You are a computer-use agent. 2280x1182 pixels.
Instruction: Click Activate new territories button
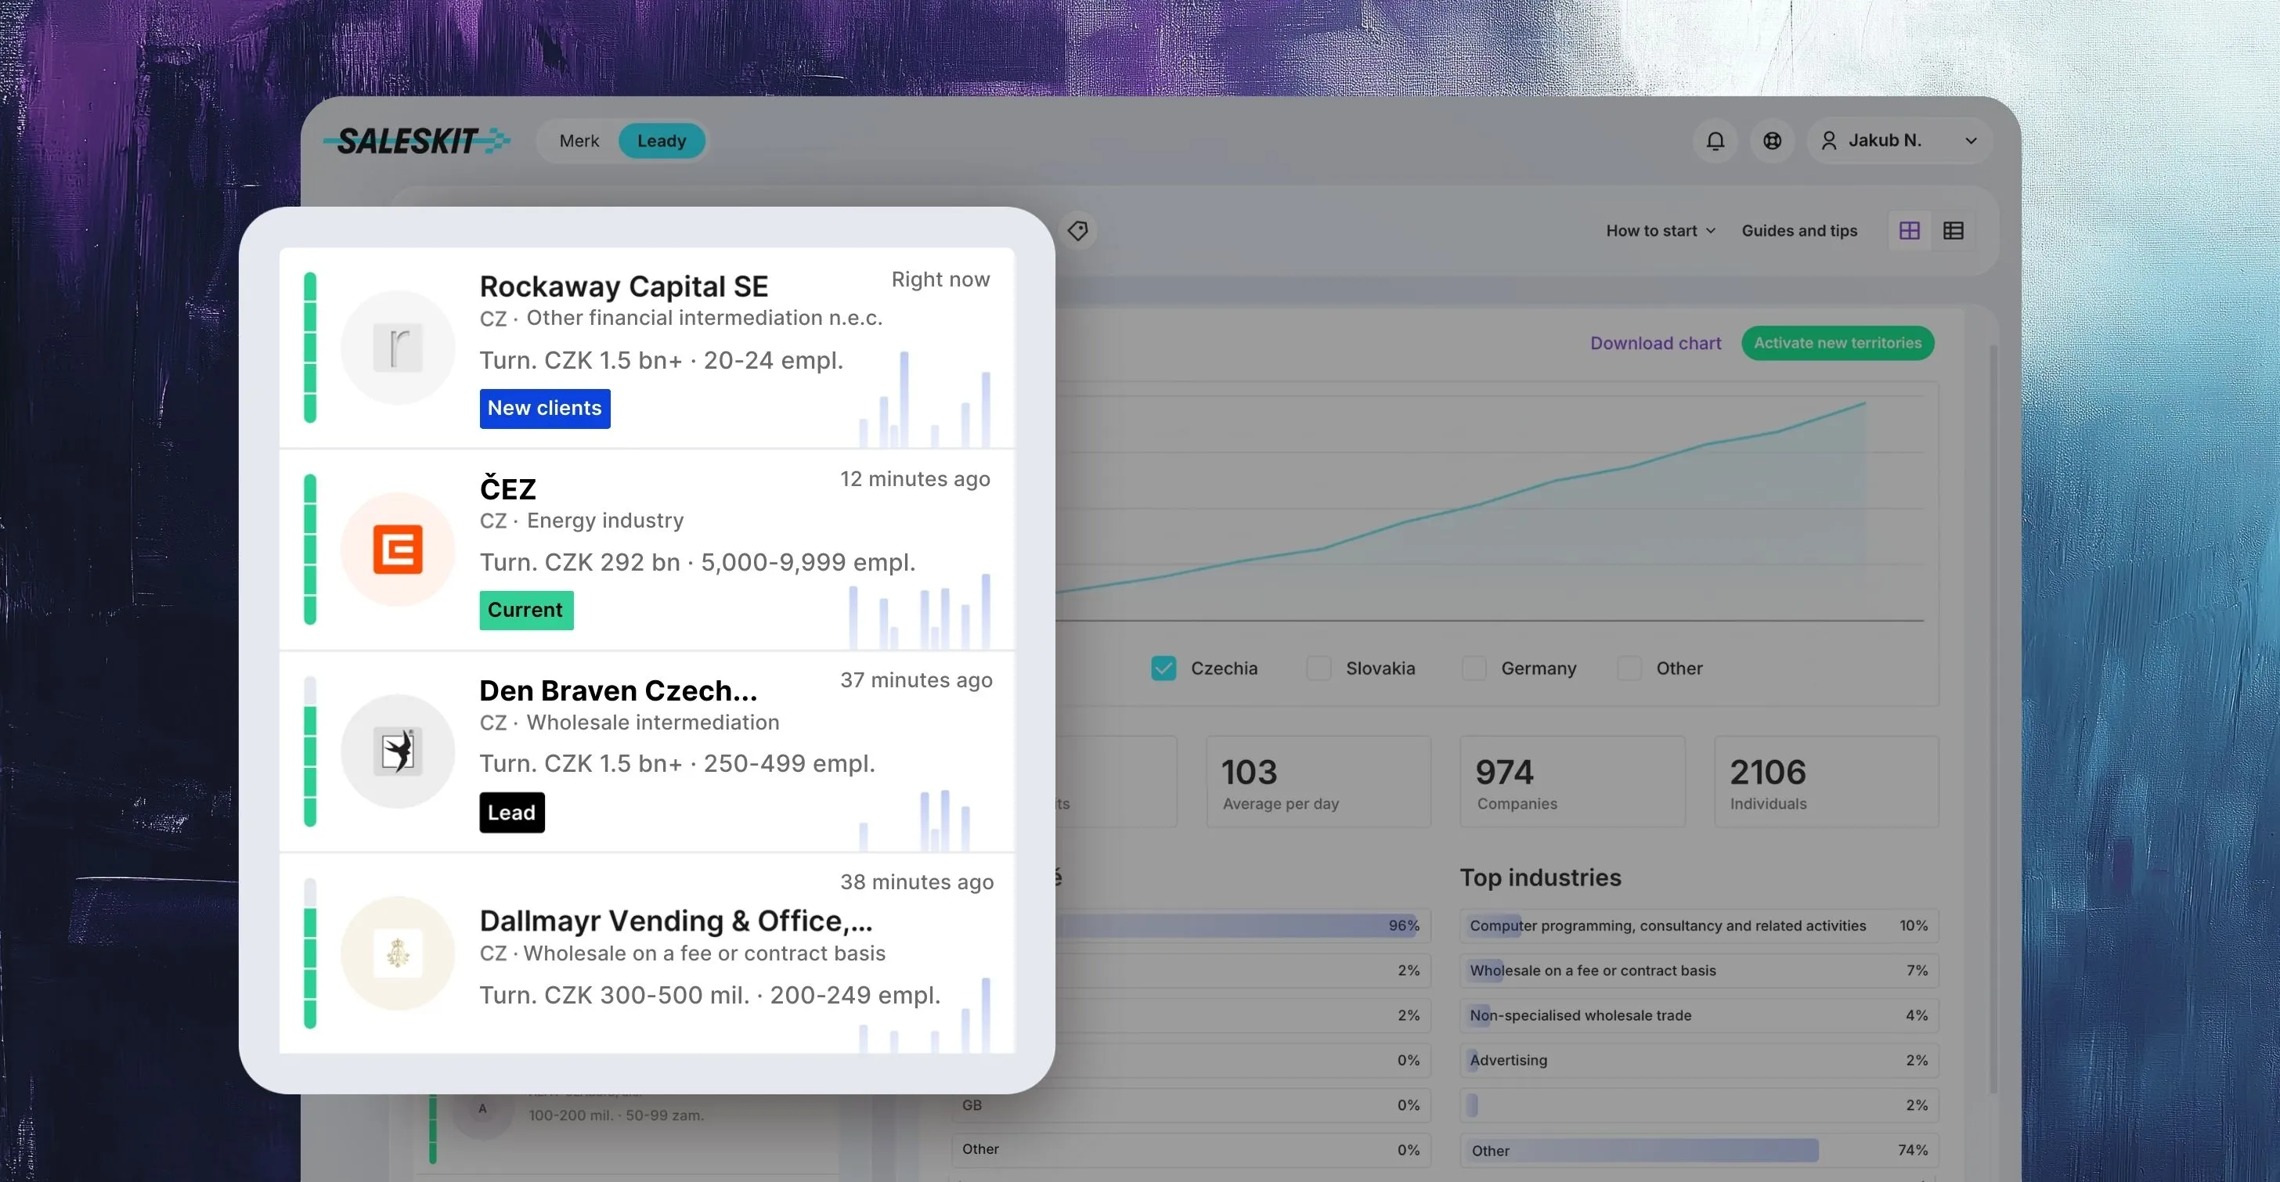pyautogui.click(x=1837, y=344)
